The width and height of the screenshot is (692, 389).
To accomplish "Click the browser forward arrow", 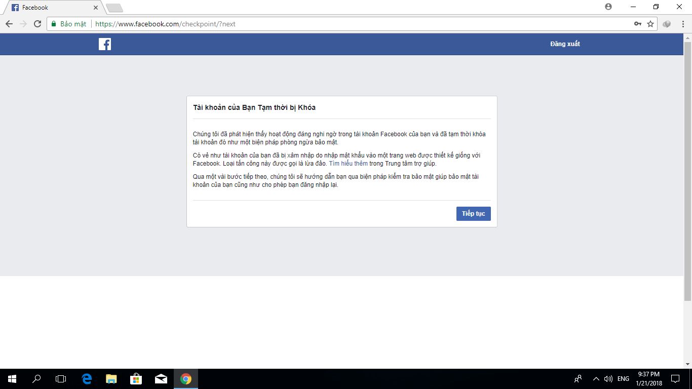I will click(x=23, y=24).
